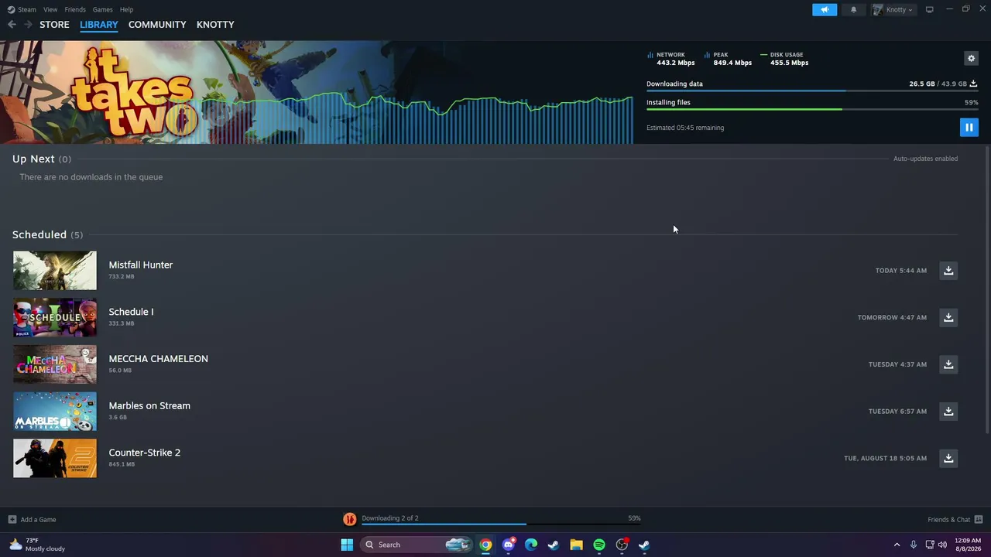This screenshot has width=991, height=557.
Task: Click the microphone tray icon
Action: [x=914, y=545]
